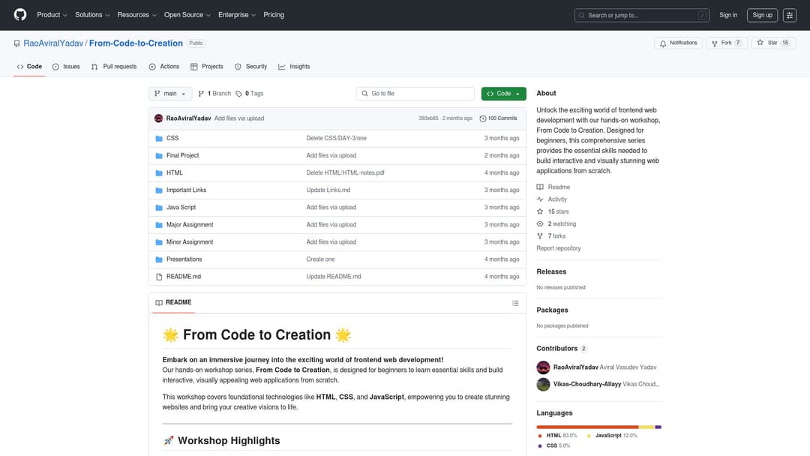Click the Sign up button

[762, 15]
